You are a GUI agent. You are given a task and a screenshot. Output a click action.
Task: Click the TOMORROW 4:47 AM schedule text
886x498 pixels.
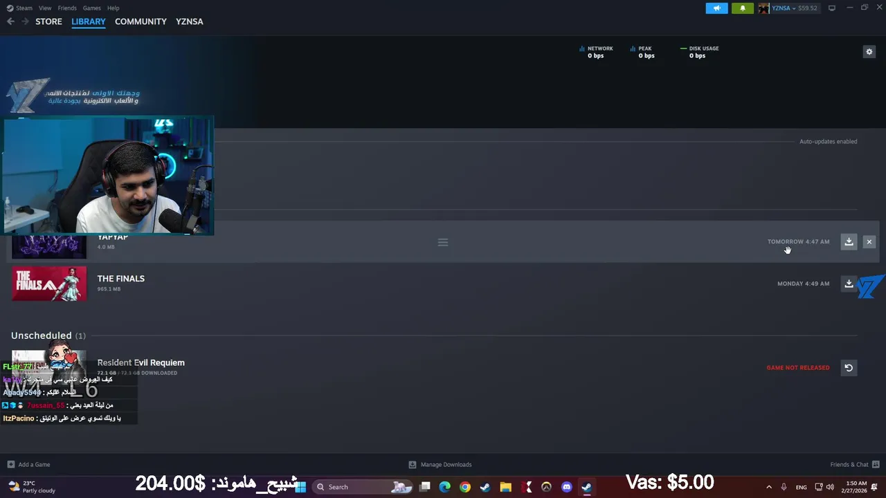[x=798, y=242]
